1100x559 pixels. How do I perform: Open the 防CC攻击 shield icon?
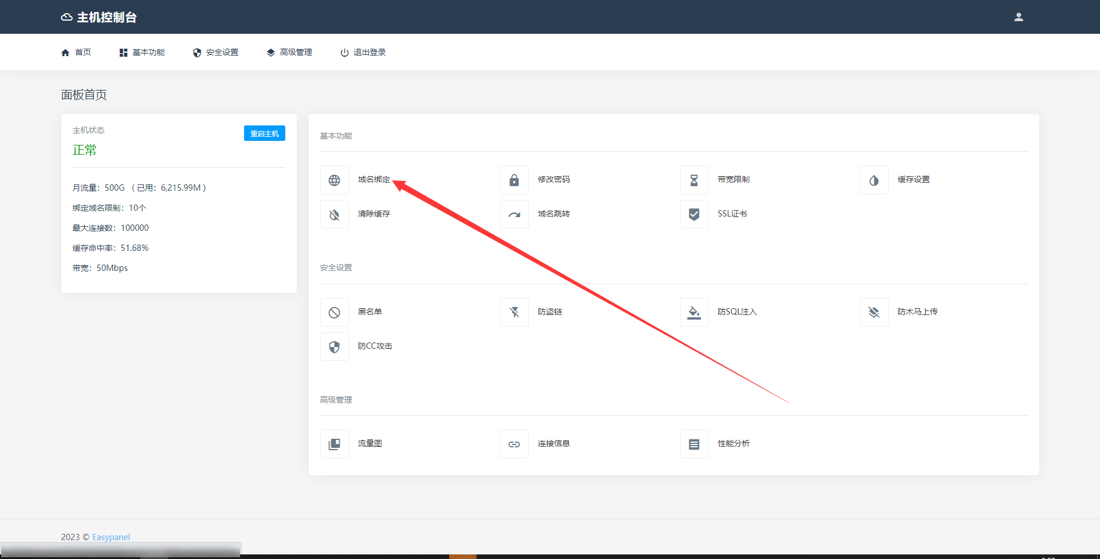point(334,347)
